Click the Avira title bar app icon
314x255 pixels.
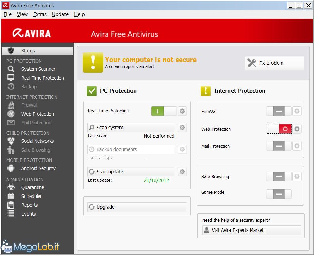coord(6,5)
